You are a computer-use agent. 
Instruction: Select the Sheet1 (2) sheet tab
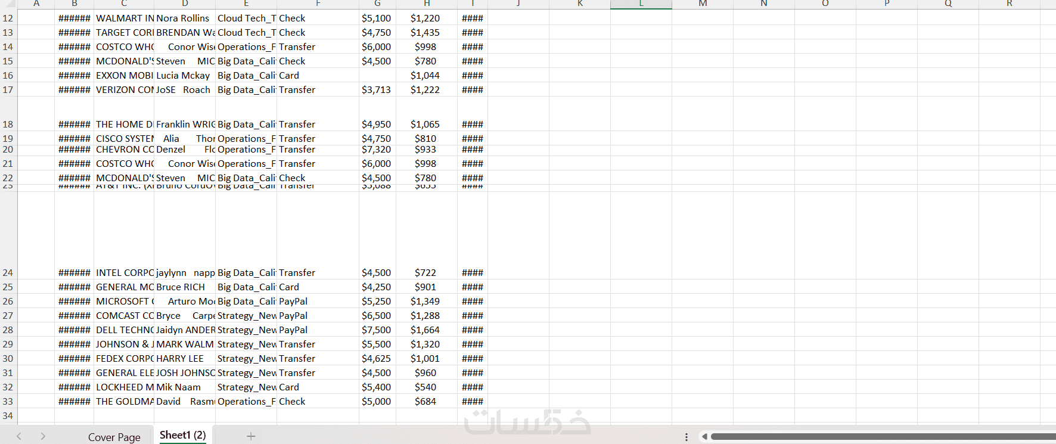point(183,435)
